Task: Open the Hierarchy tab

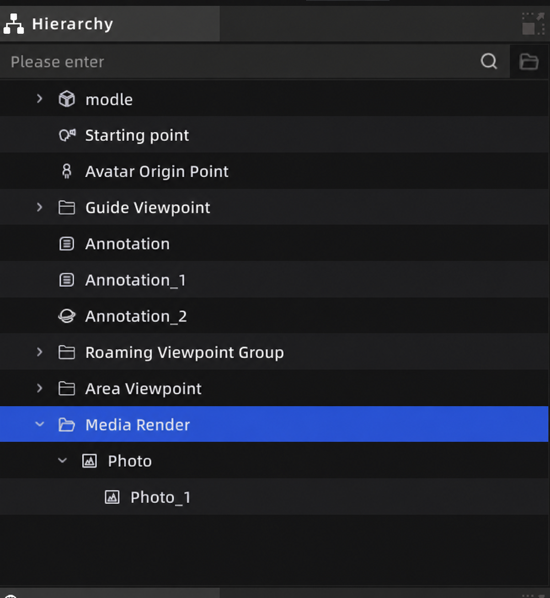Action: 110,24
